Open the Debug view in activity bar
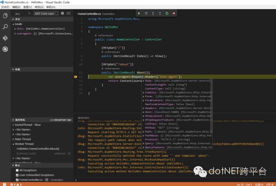This screenshot has height=186, width=276. pyautogui.click(x=5, y=49)
